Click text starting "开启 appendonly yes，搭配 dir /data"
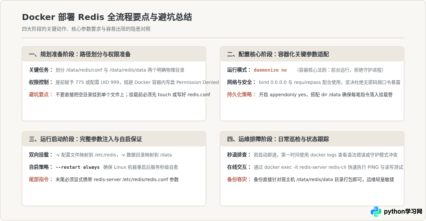The width and height of the screenshot is (426, 221). click(x=326, y=95)
